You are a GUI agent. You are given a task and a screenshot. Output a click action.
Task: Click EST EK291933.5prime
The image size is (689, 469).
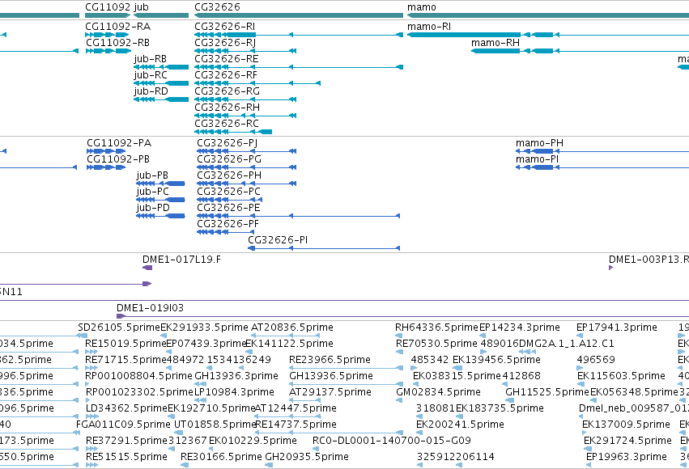pos(204,327)
